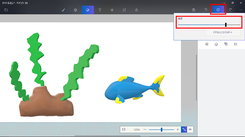Image resolution: width=245 pixels, height=137 pixels.
Task: Open the menu folder icon
Action: [x=6, y=10]
